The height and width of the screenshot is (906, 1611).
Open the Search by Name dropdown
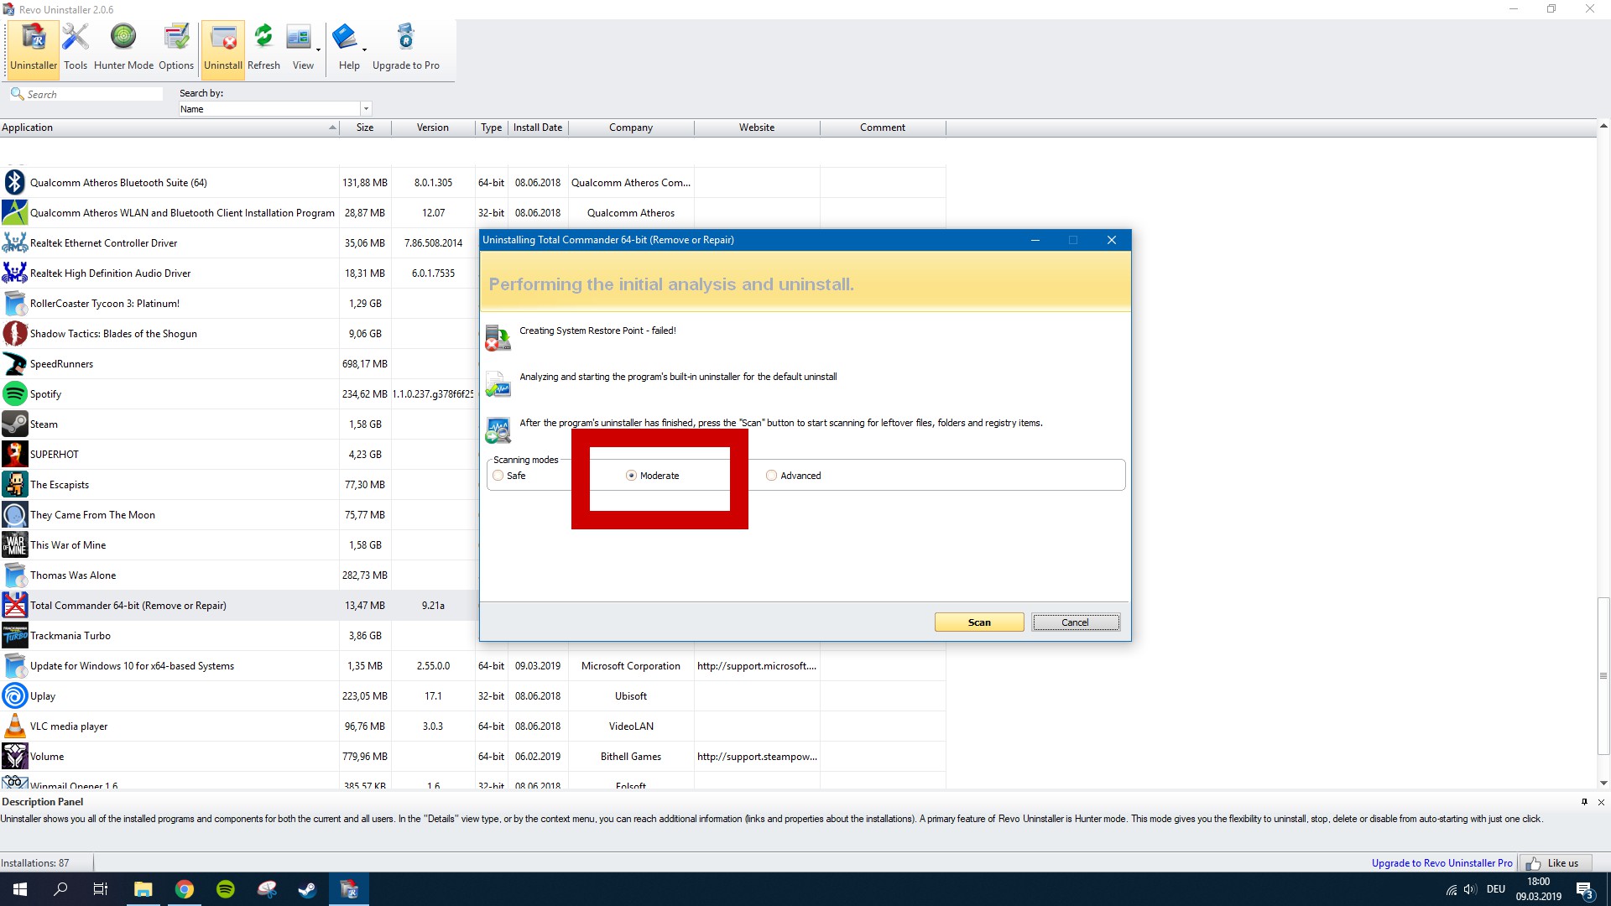[x=366, y=109]
